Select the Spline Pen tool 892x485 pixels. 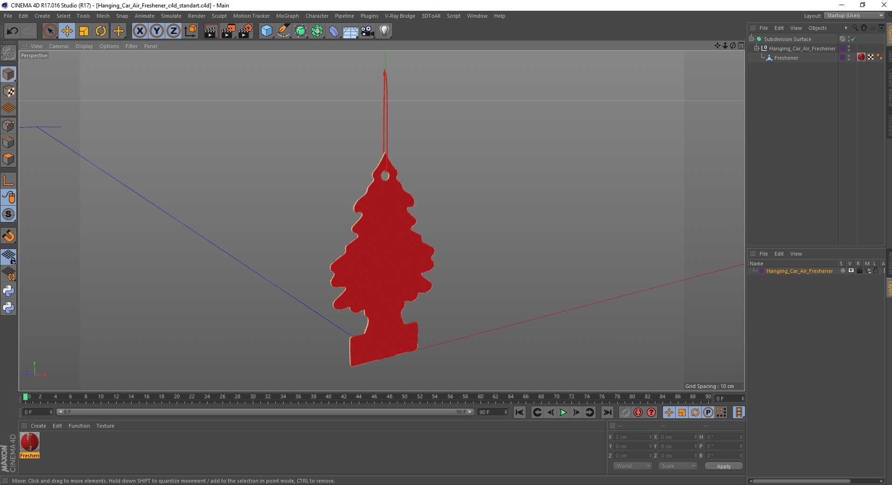(283, 31)
